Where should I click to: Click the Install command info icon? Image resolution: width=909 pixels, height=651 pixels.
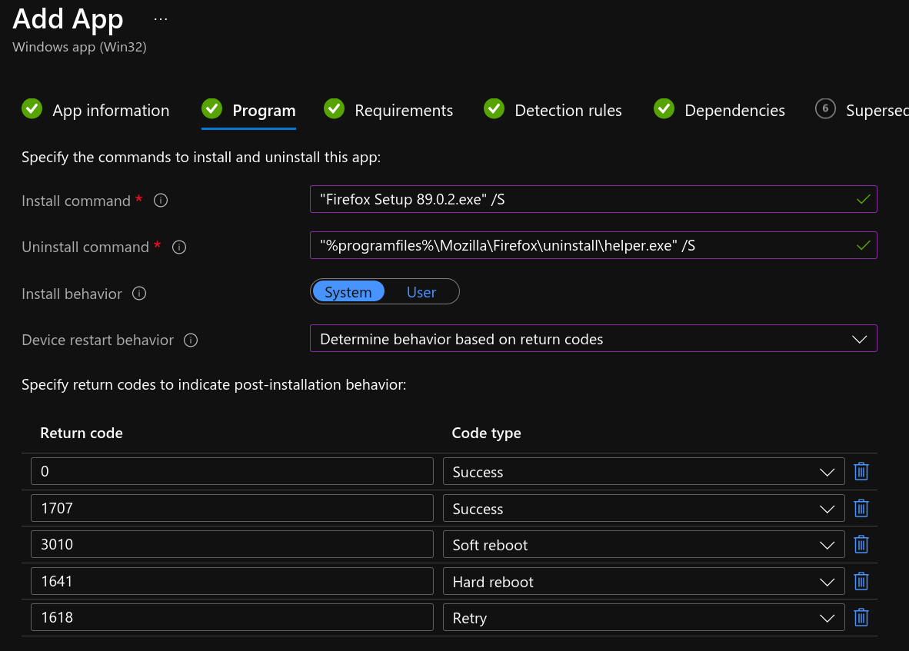coord(160,200)
